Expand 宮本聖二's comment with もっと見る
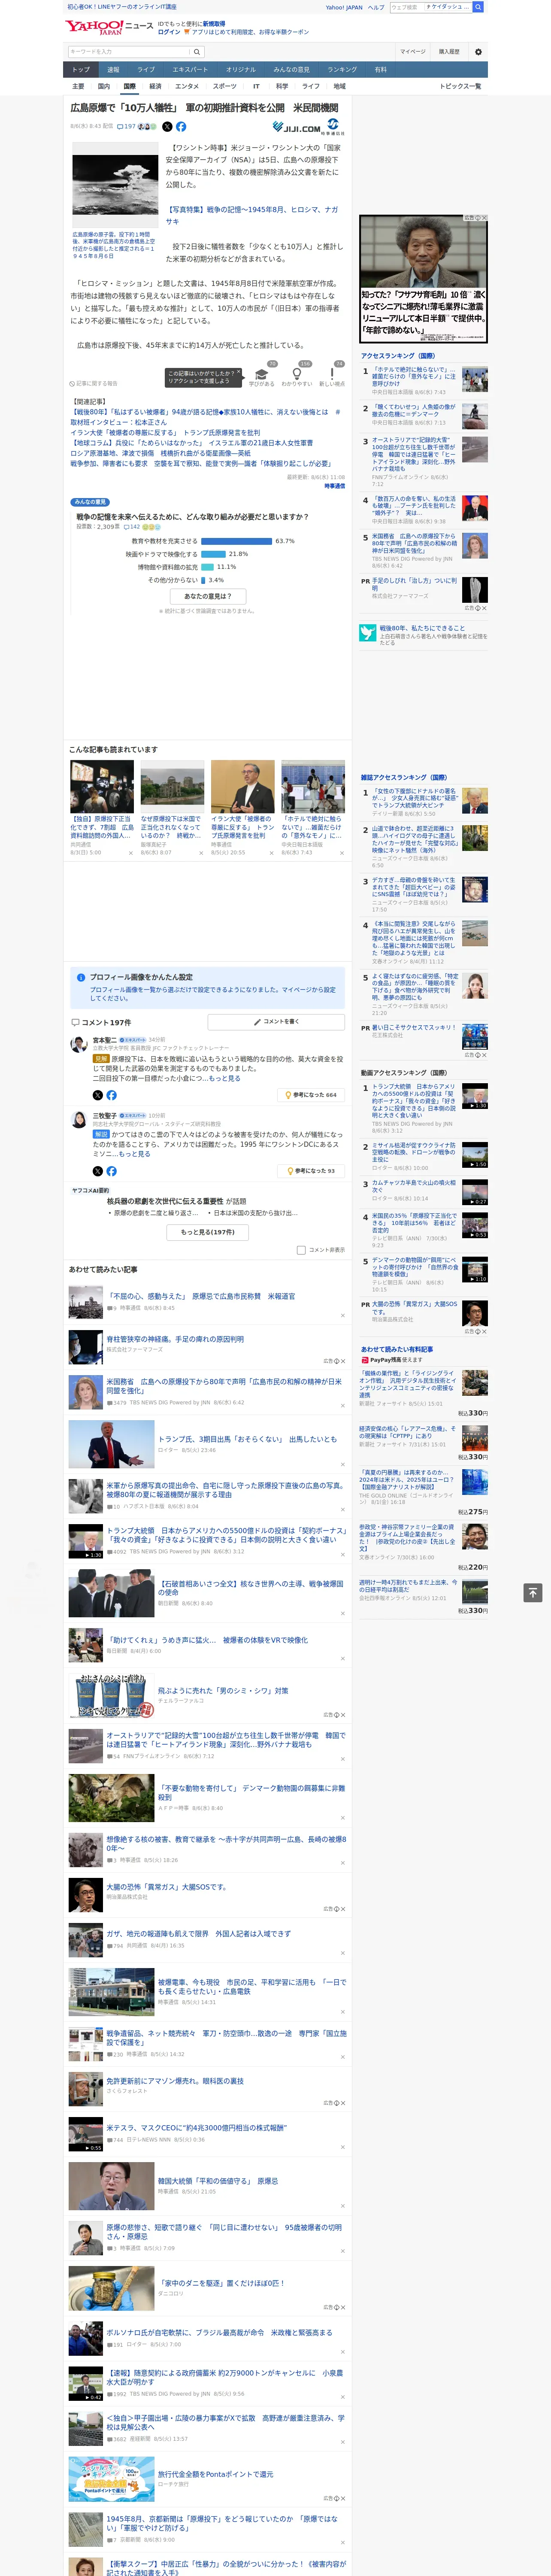This screenshot has width=551, height=2576. coord(224,1079)
